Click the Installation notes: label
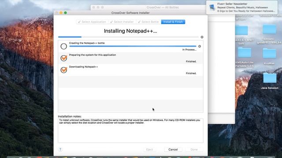 (70, 116)
